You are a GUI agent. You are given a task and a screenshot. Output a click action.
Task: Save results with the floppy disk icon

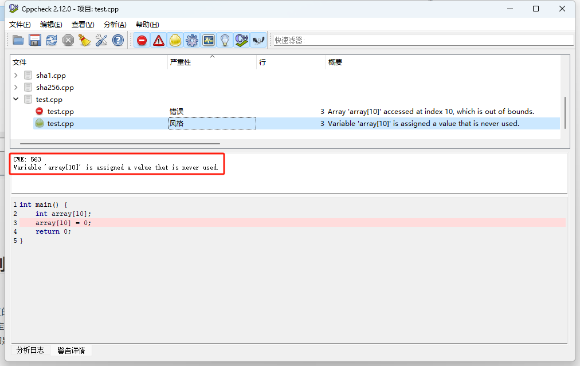pos(35,40)
